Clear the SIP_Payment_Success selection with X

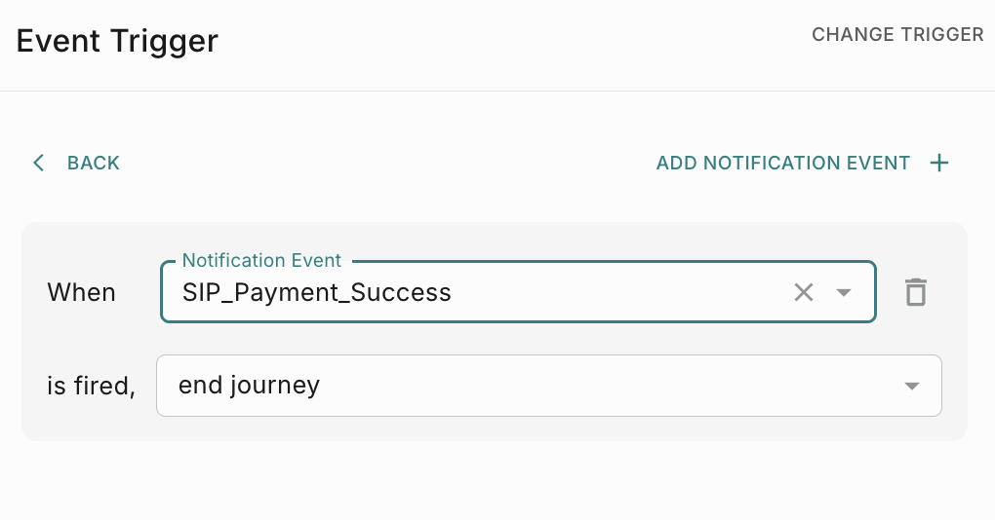pos(803,292)
